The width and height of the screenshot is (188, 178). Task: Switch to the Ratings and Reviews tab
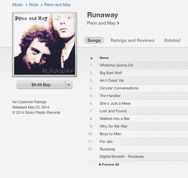click(x=132, y=40)
